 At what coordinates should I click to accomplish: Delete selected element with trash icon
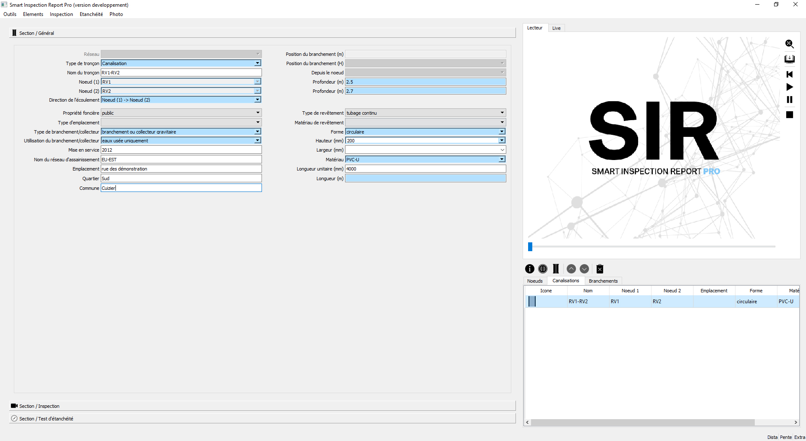point(600,269)
